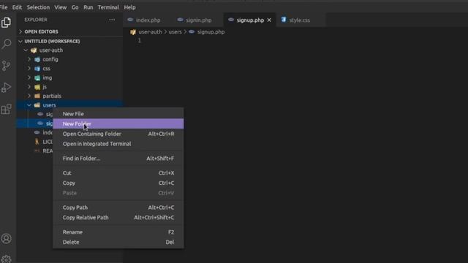Open Run and Debug view
Viewport: 468px width, 263px height.
(6, 88)
